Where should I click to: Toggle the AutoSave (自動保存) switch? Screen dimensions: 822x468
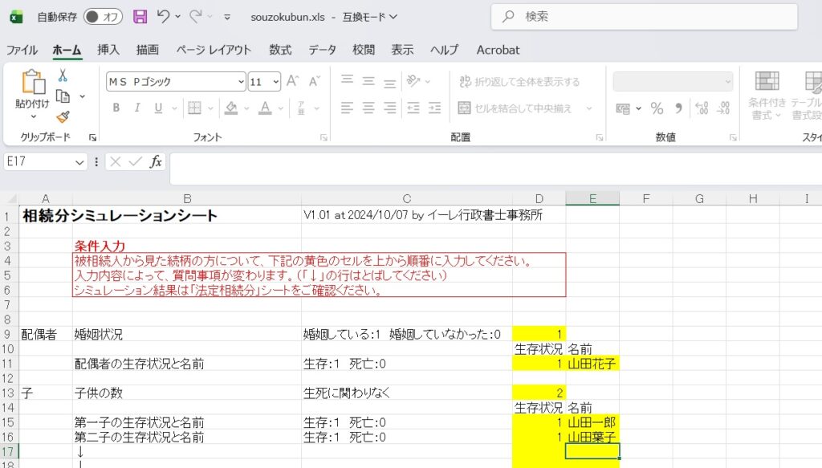[x=103, y=17]
